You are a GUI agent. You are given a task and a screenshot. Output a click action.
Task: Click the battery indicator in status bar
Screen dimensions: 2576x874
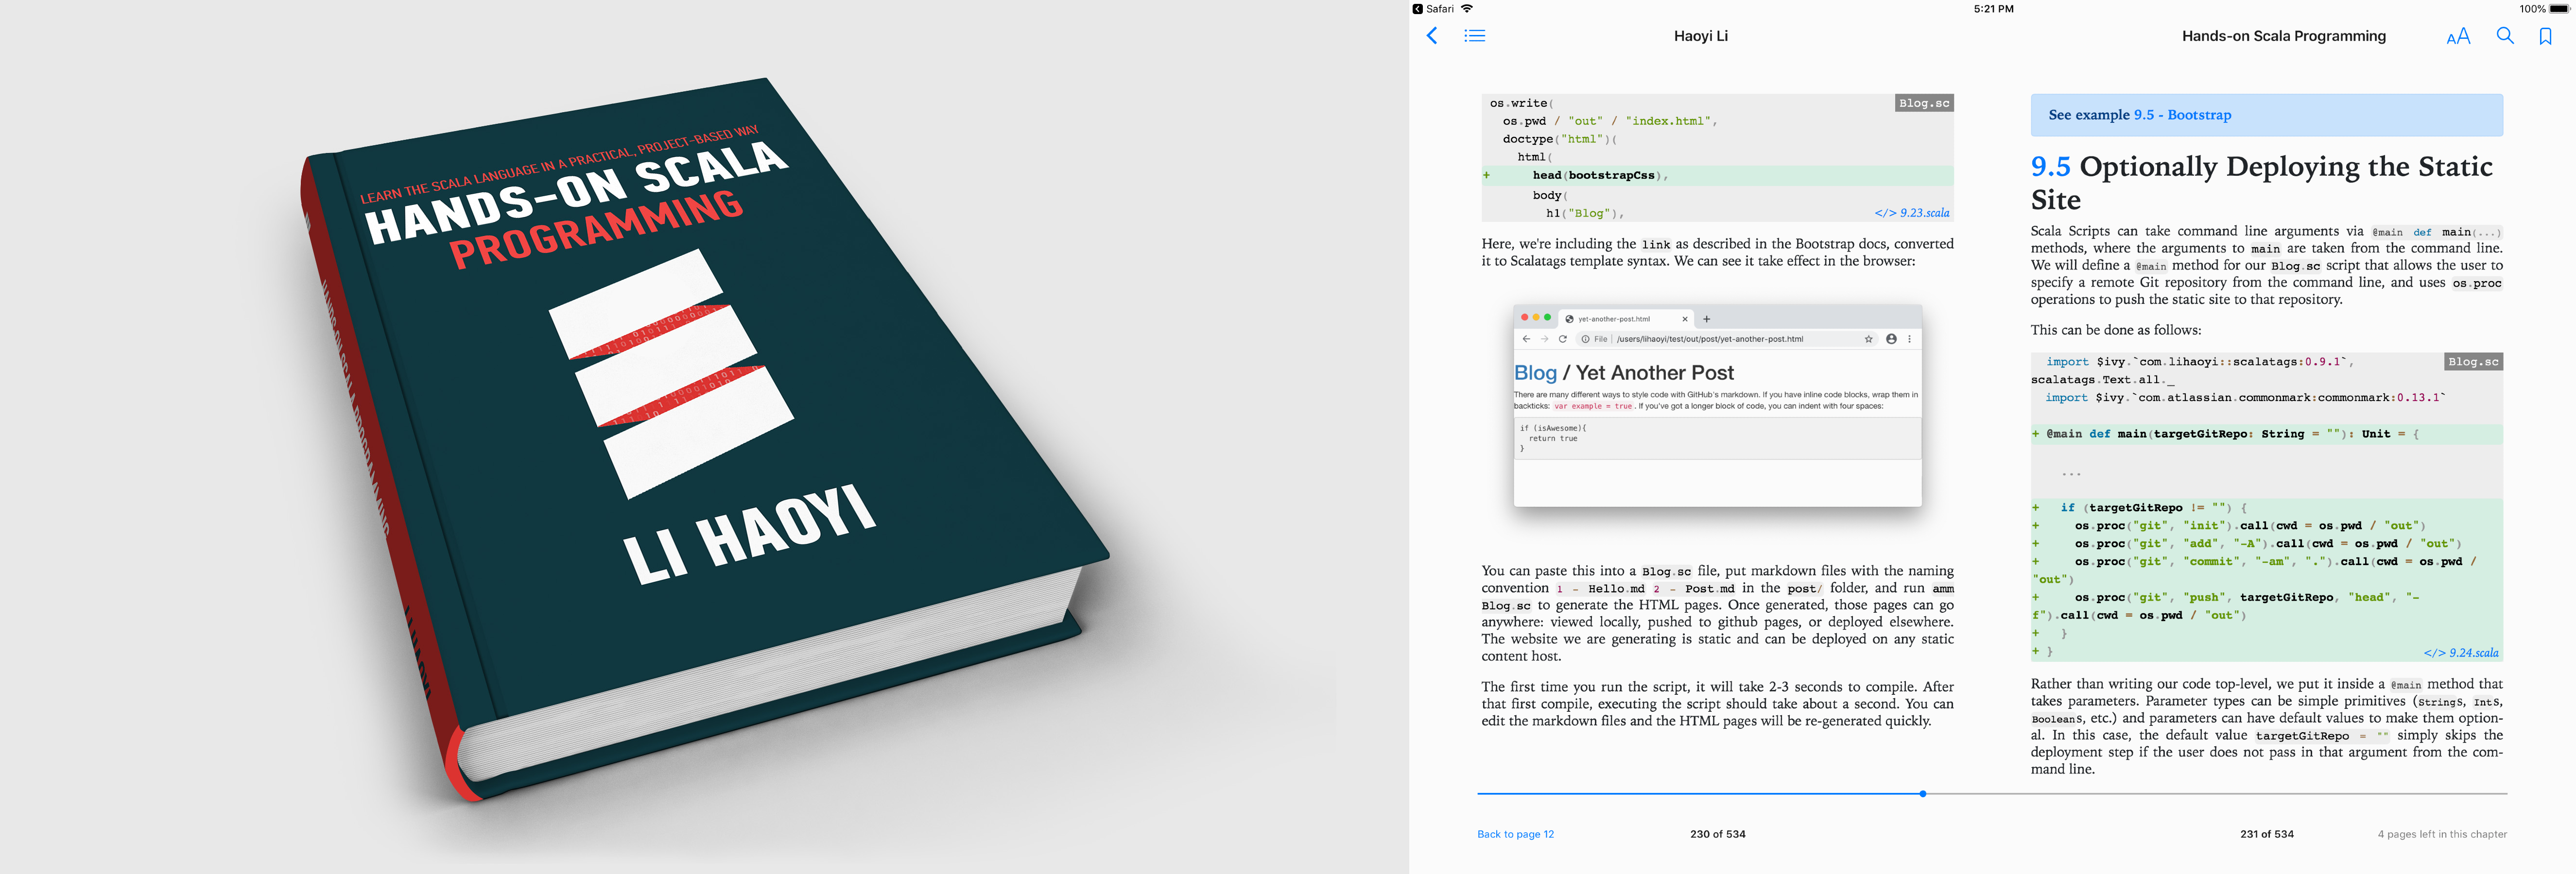[2558, 9]
